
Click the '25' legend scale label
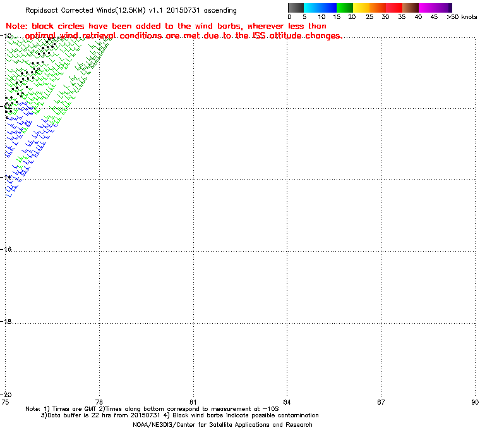tap(369, 17)
